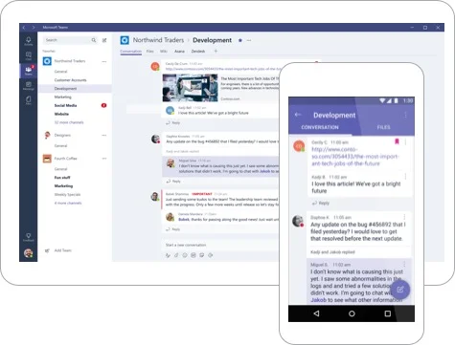455x345 pixels.
Task: Click the Feedback lightbulb icon
Action: (29, 237)
